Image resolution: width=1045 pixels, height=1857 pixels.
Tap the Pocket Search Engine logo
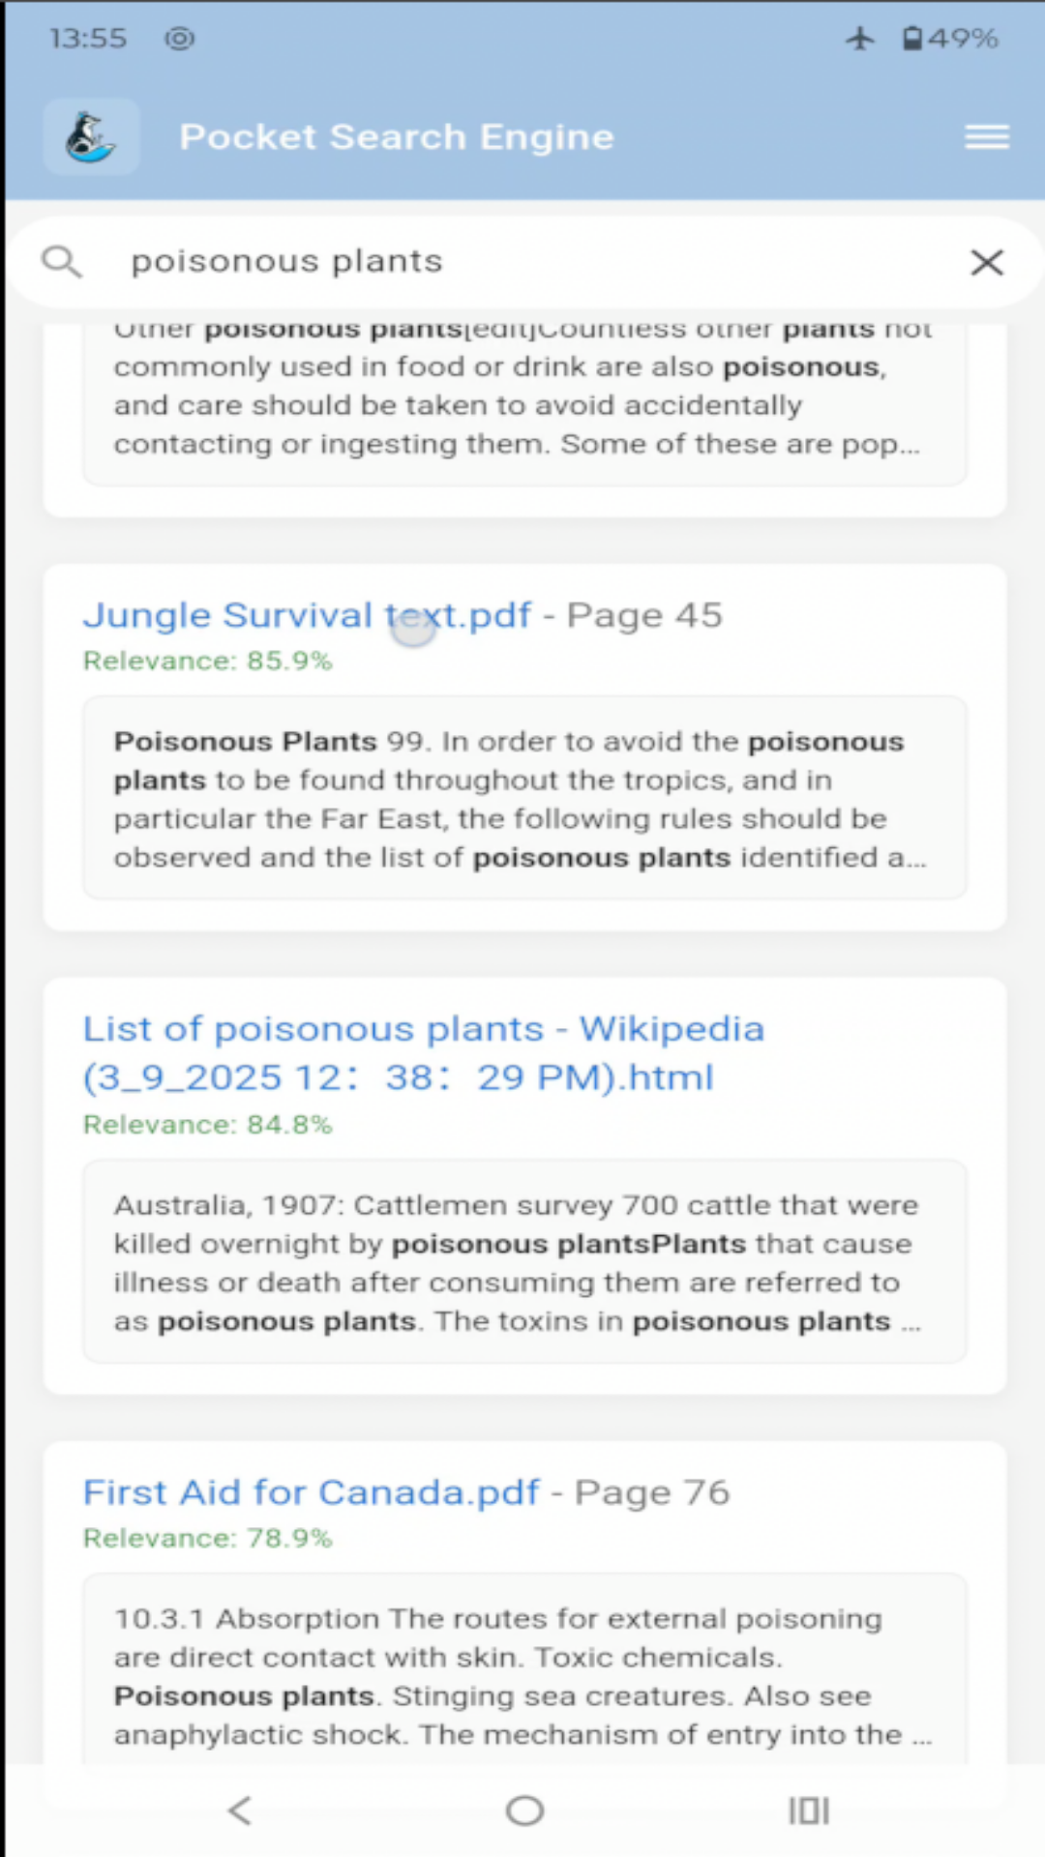[x=91, y=136]
